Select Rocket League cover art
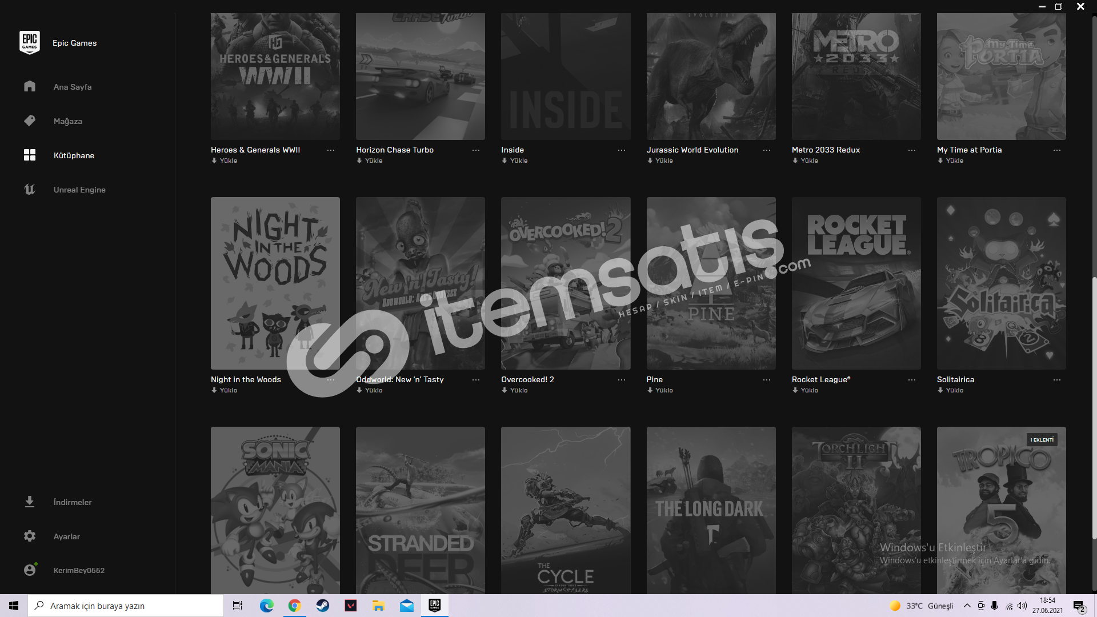Image resolution: width=1097 pixels, height=617 pixels. [x=856, y=283]
